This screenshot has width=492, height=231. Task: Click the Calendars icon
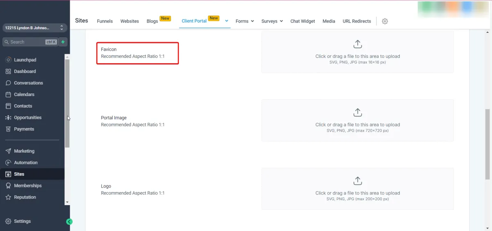point(8,94)
